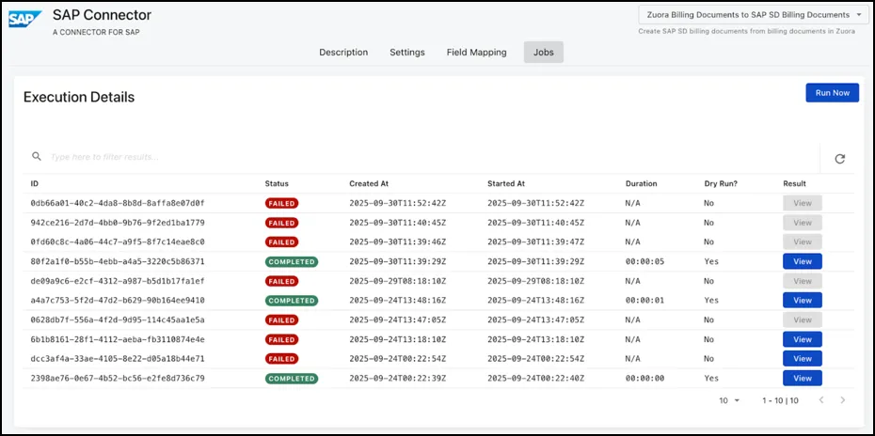Click duration value 00:00:05

(644, 261)
